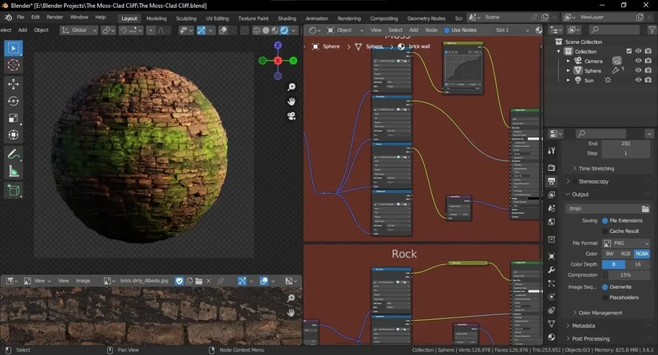Viewport: 658px width, 355px height.
Task: Toggle the Overwrite option
Action: [x=605, y=287]
